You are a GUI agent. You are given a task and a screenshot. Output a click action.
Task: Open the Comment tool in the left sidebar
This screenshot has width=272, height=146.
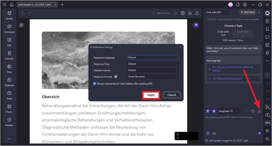(9, 29)
